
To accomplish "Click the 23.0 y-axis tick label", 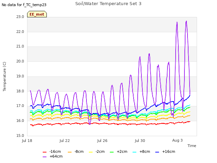I will pos(20,17).
